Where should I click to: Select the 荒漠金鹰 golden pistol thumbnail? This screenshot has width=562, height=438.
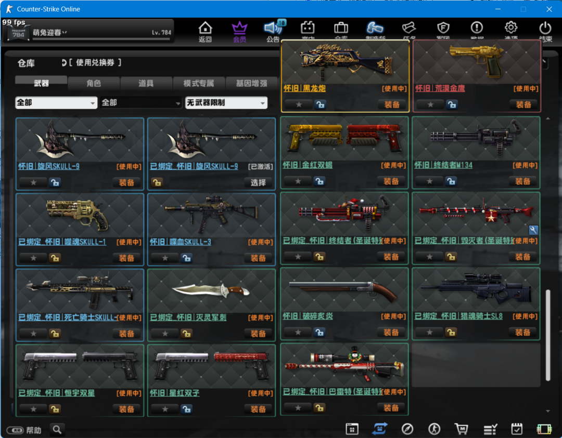point(477,61)
